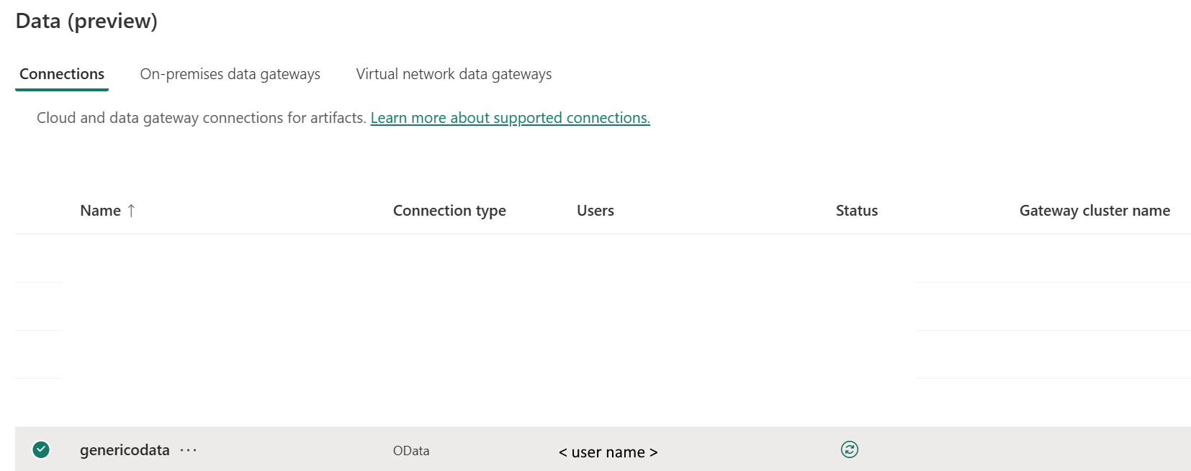
Task: Select genericodata's empty Gateway cluster name cell
Action: 1095,449
